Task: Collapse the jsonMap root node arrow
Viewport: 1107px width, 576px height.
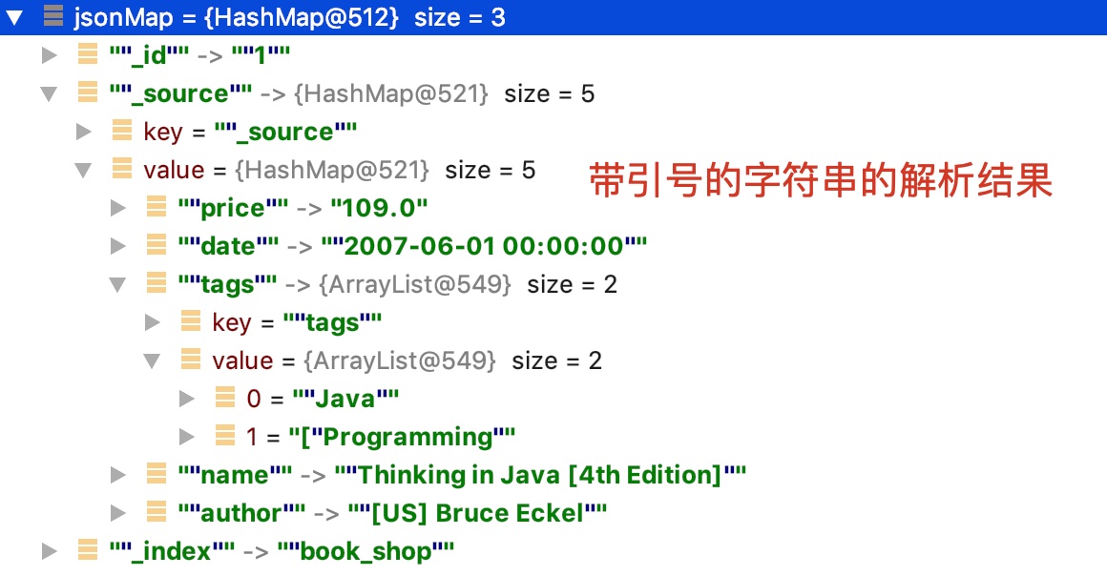Action: coord(14,18)
